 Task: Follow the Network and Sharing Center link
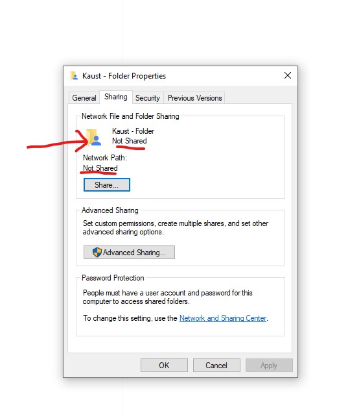coord(223,318)
